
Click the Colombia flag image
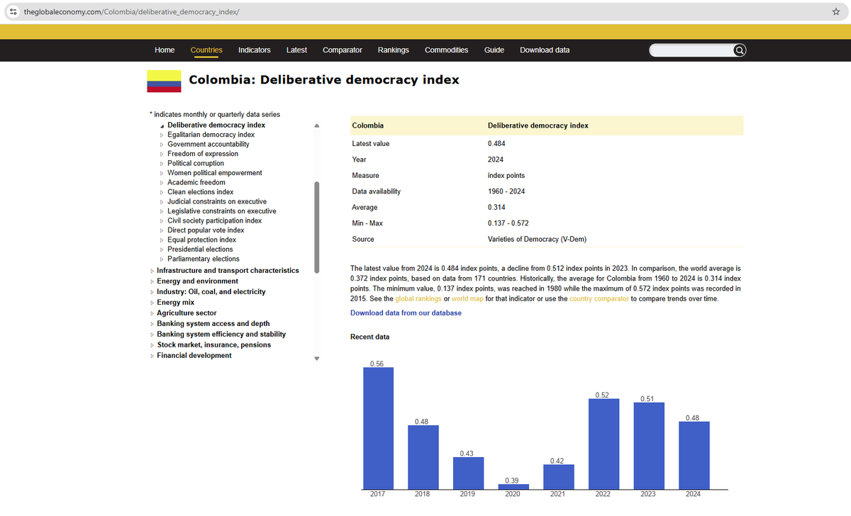[x=165, y=81]
